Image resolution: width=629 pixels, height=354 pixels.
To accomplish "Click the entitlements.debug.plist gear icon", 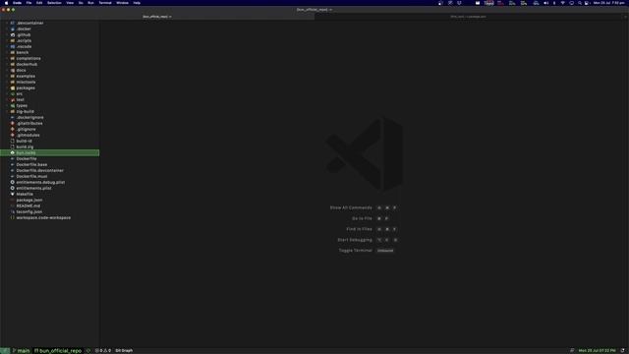I will click(13, 182).
